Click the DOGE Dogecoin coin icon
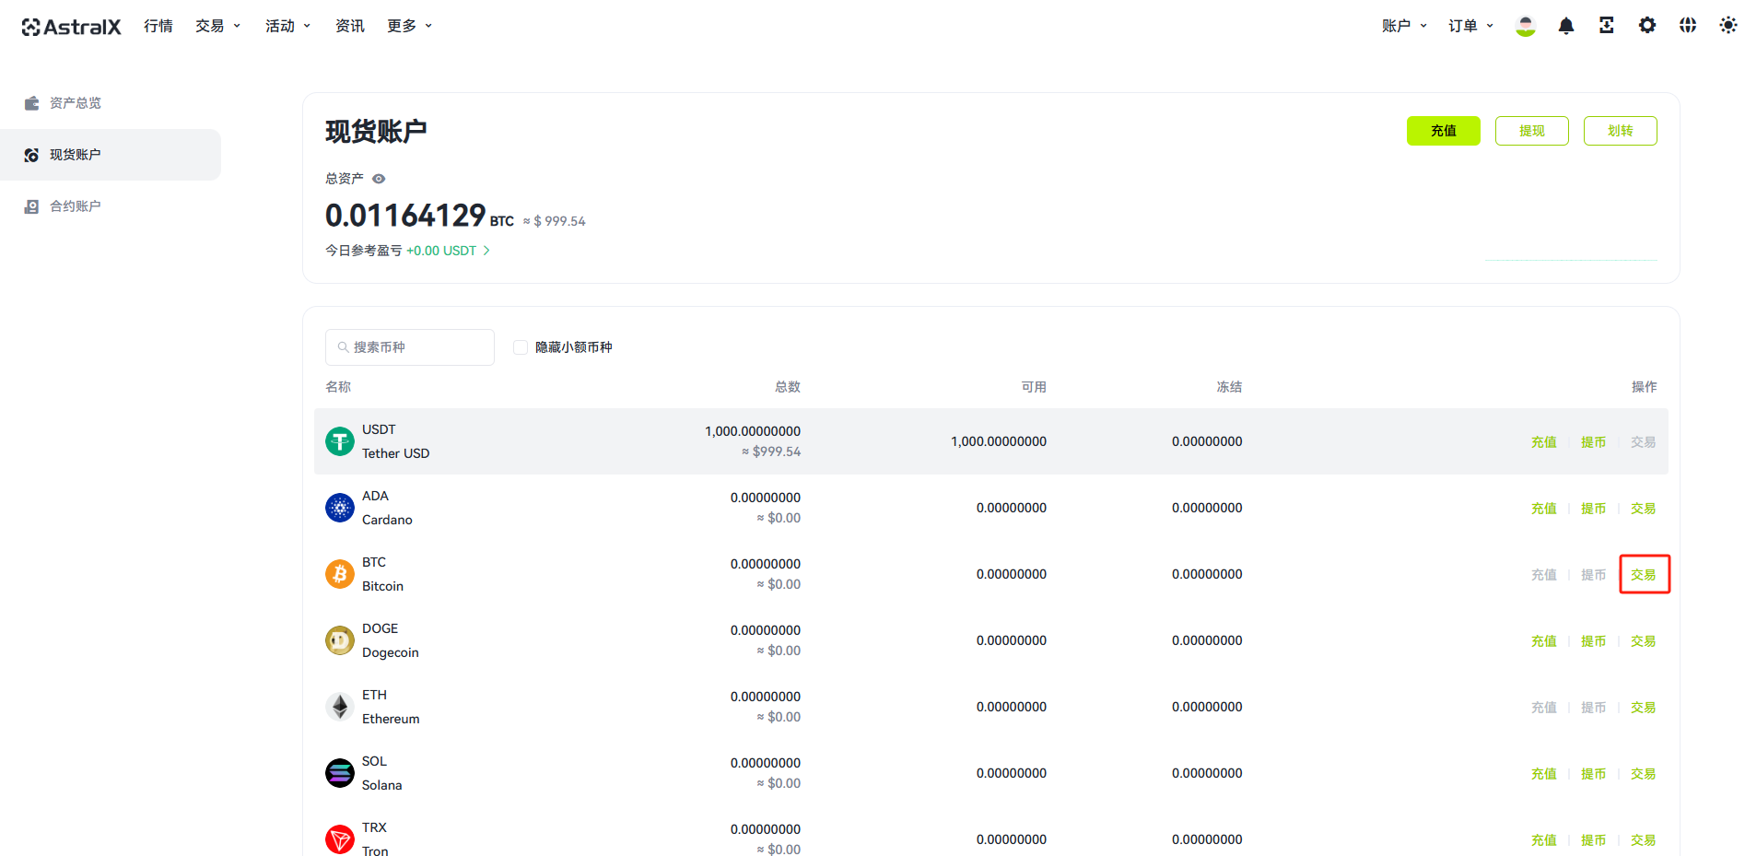This screenshot has width=1745, height=856. point(340,640)
